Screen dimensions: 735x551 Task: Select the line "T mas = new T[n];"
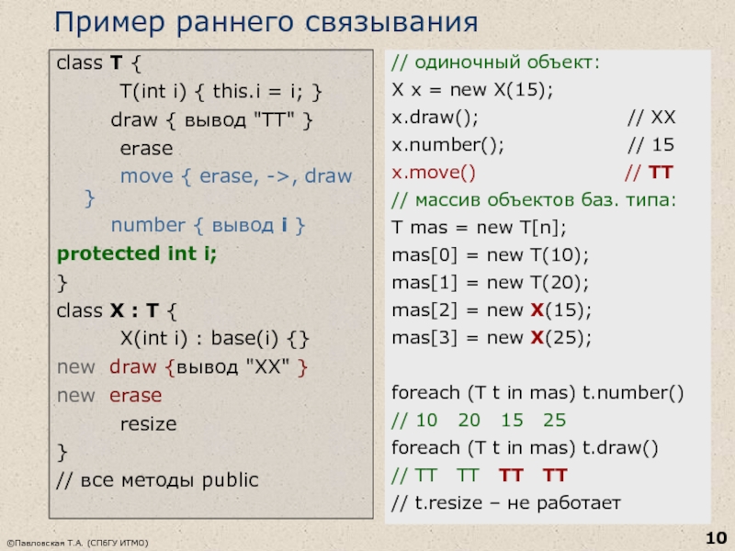pyautogui.click(x=479, y=228)
